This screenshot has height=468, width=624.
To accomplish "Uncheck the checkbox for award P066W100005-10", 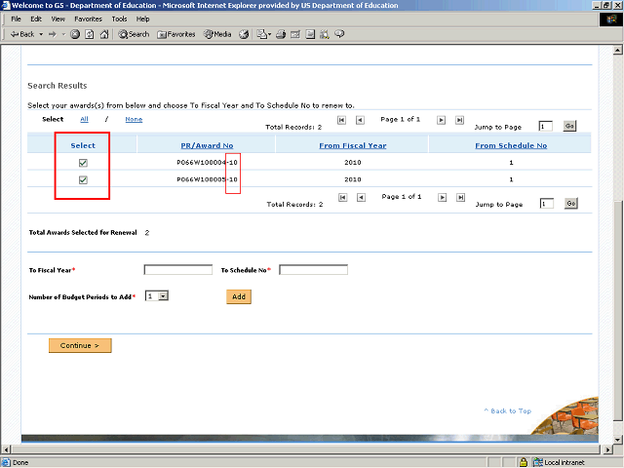I will tap(83, 180).
